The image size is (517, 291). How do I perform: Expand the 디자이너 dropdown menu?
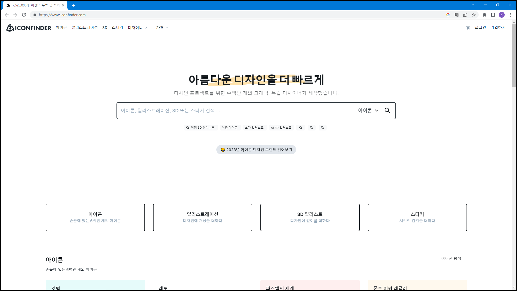137,28
